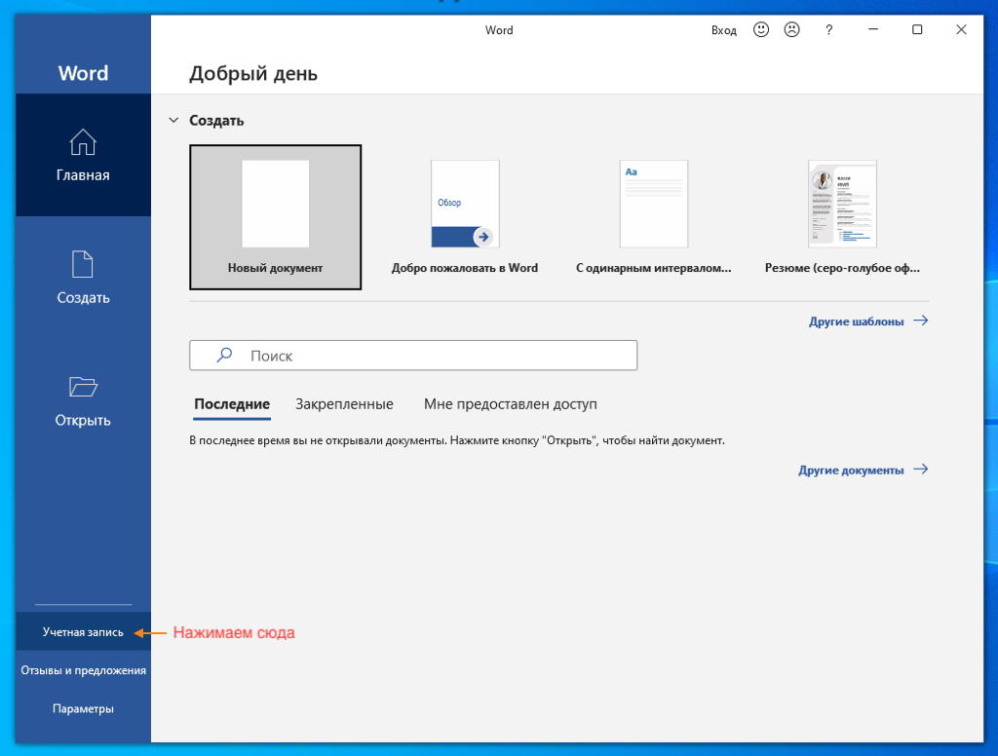The image size is (998, 756).
Task: Open Учетная запись in sidebar
Action: tap(83, 632)
